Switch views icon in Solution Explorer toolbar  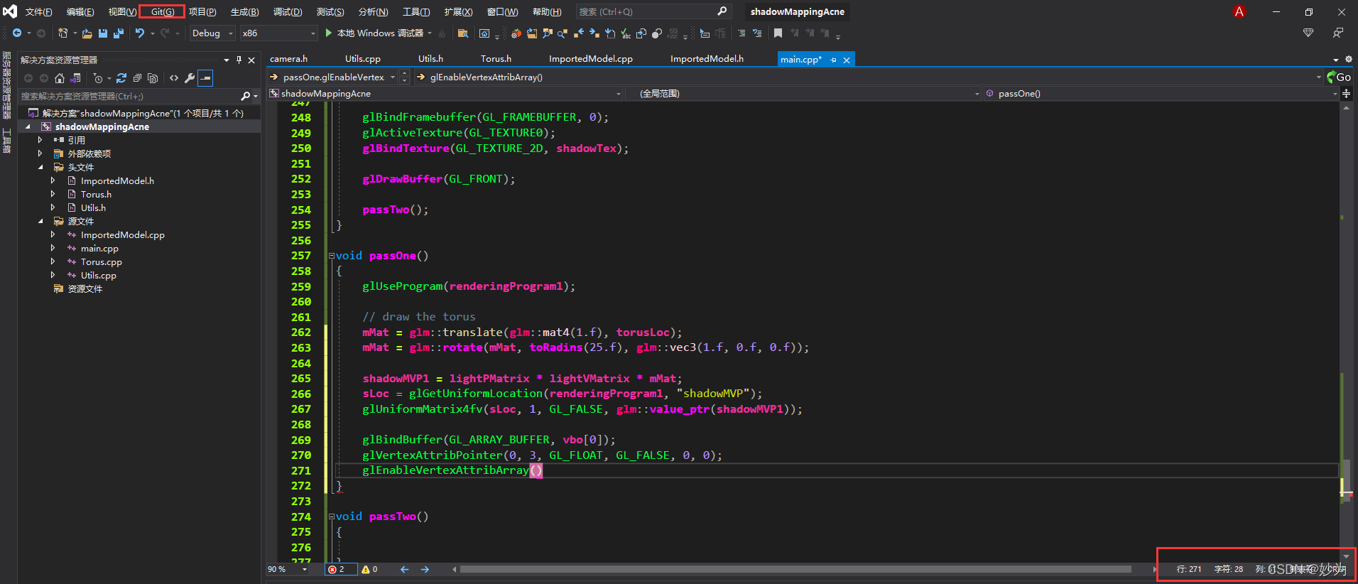pos(75,78)
